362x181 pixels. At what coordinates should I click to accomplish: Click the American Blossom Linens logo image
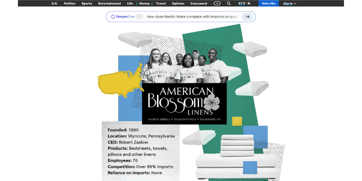tap(184, 104)
